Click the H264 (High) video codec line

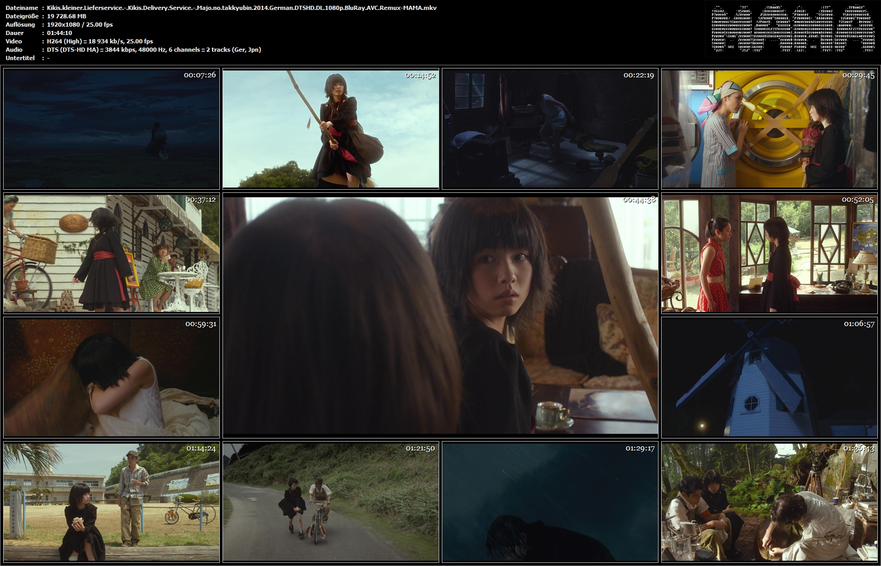(100, 41)
